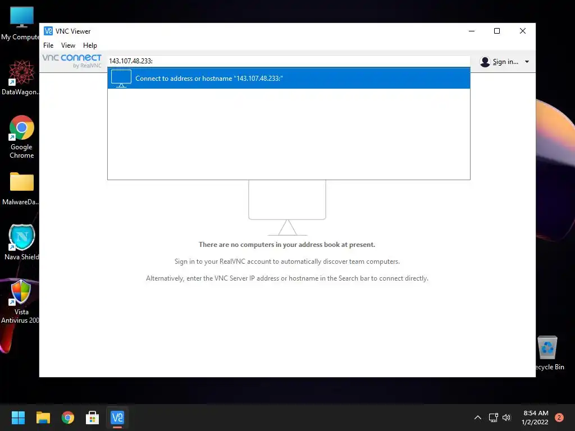This screenshot has width=575, height=431.
Task: Select the Nava Shield desktop shortcut
Action: pyautogui.click(x=21, y=242)
